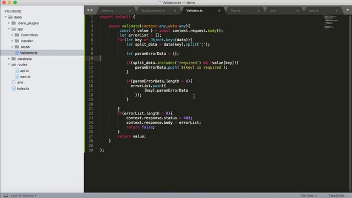Place cursor on 'return value;' line
The image size is (352, 198).
(131, 136)
